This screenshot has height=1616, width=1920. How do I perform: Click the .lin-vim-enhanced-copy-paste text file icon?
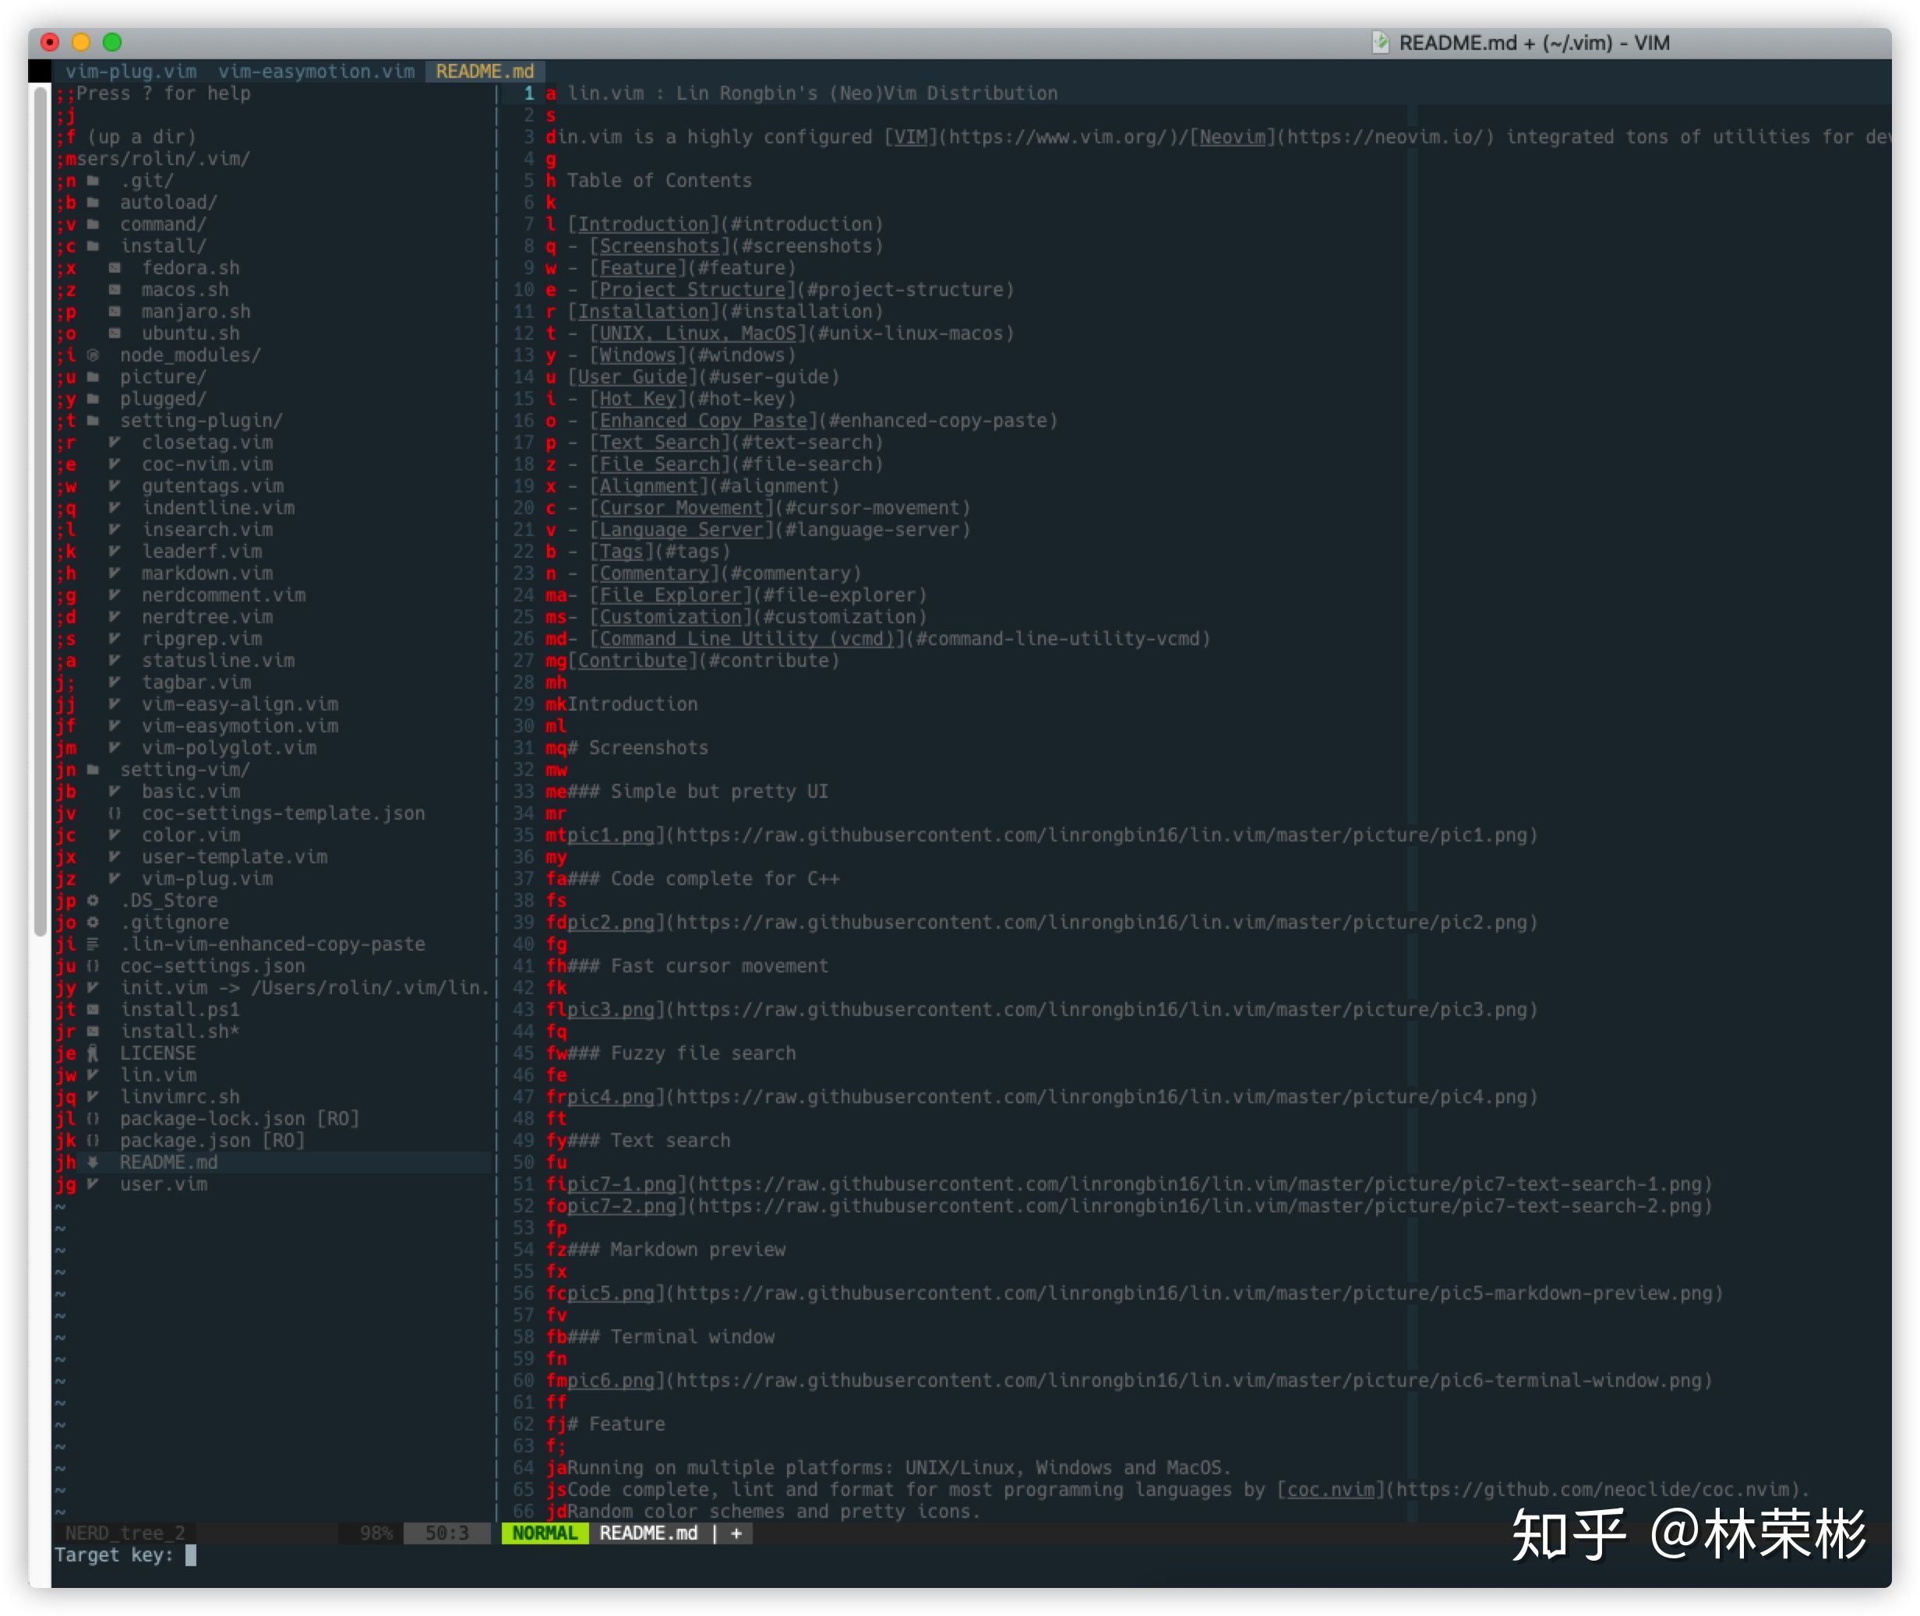93,944
